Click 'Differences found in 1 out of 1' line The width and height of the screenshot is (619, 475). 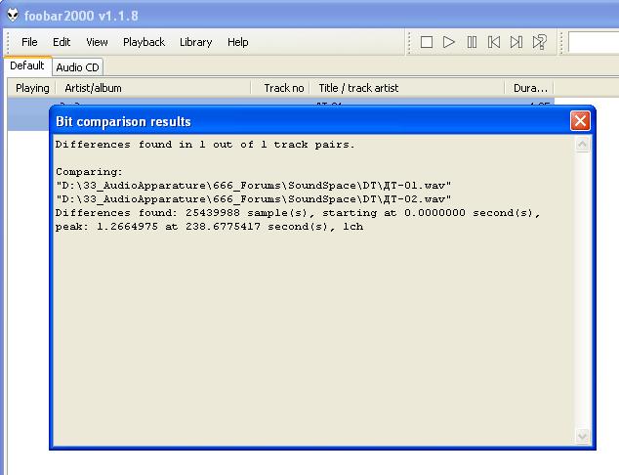coord(205,145)
